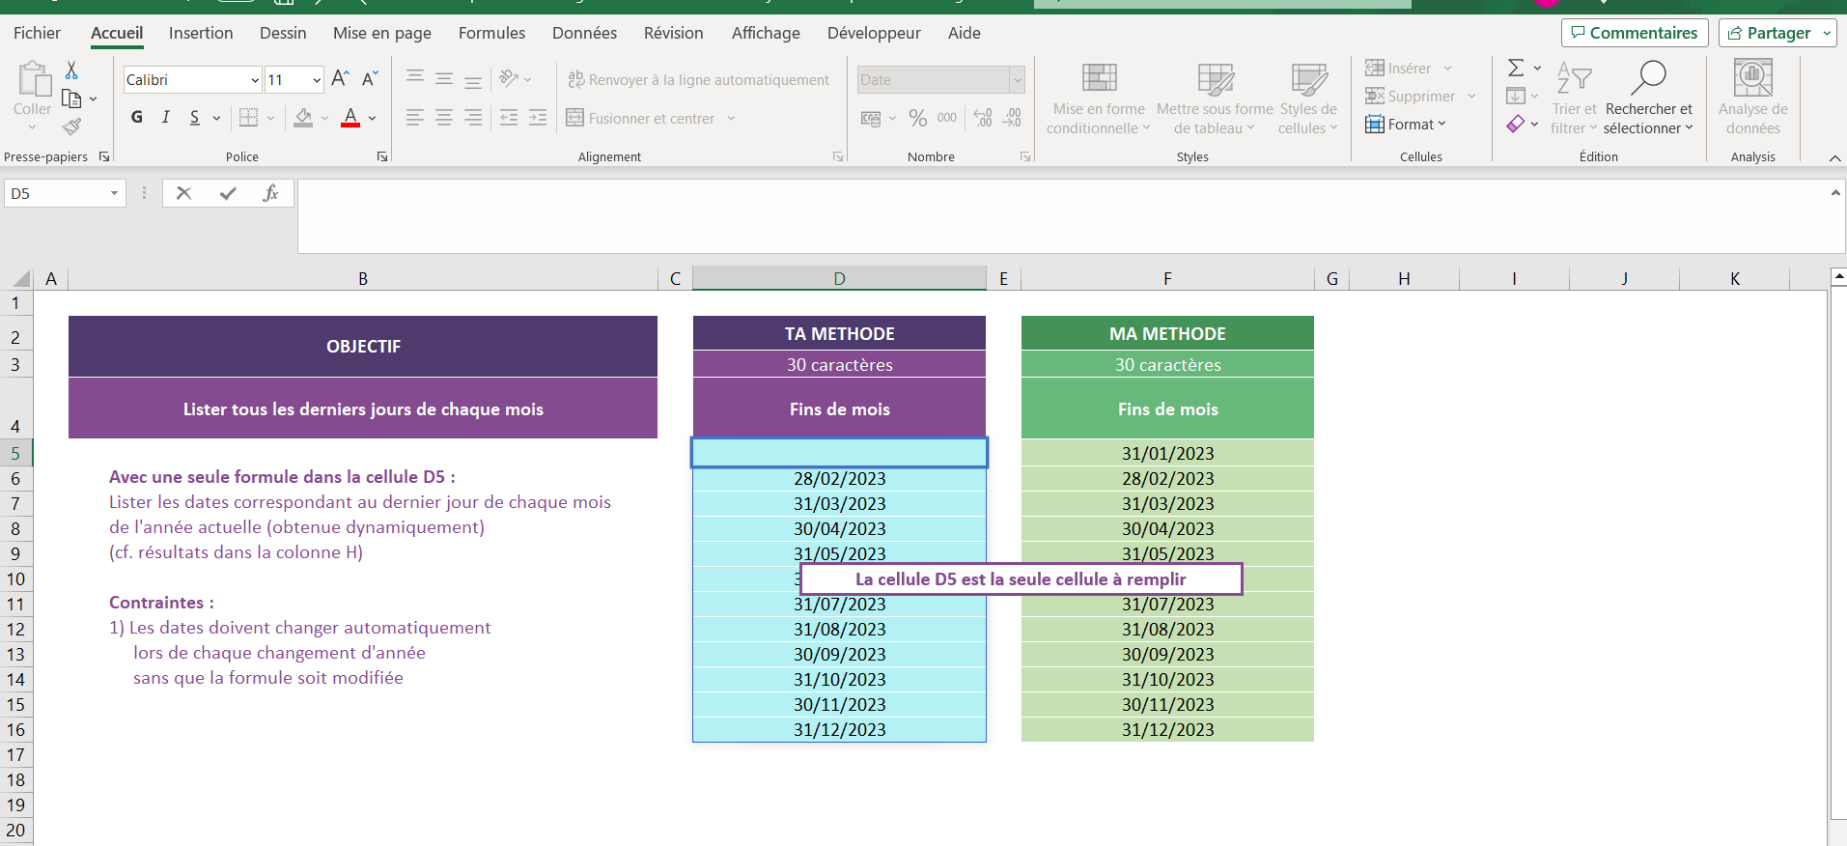Click the accounting number format icon
This screenshot has height=846, width=1847.
coord(871,118)
